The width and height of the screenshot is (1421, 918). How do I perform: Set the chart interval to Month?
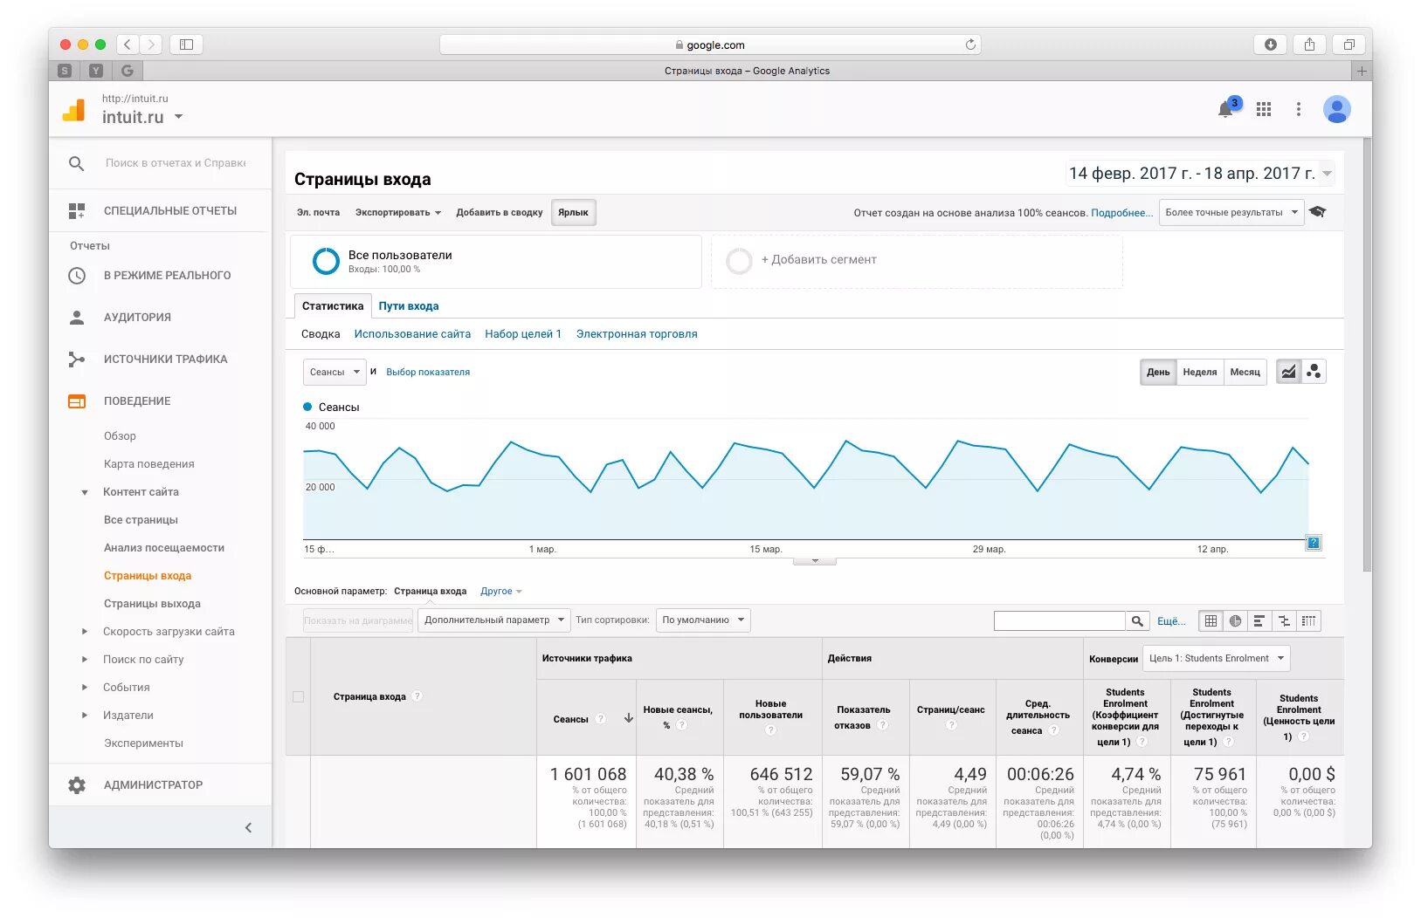tap(1245, 372)
